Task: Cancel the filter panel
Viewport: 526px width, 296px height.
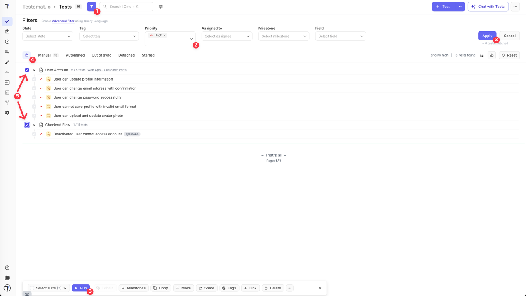Action: [510, 36]
